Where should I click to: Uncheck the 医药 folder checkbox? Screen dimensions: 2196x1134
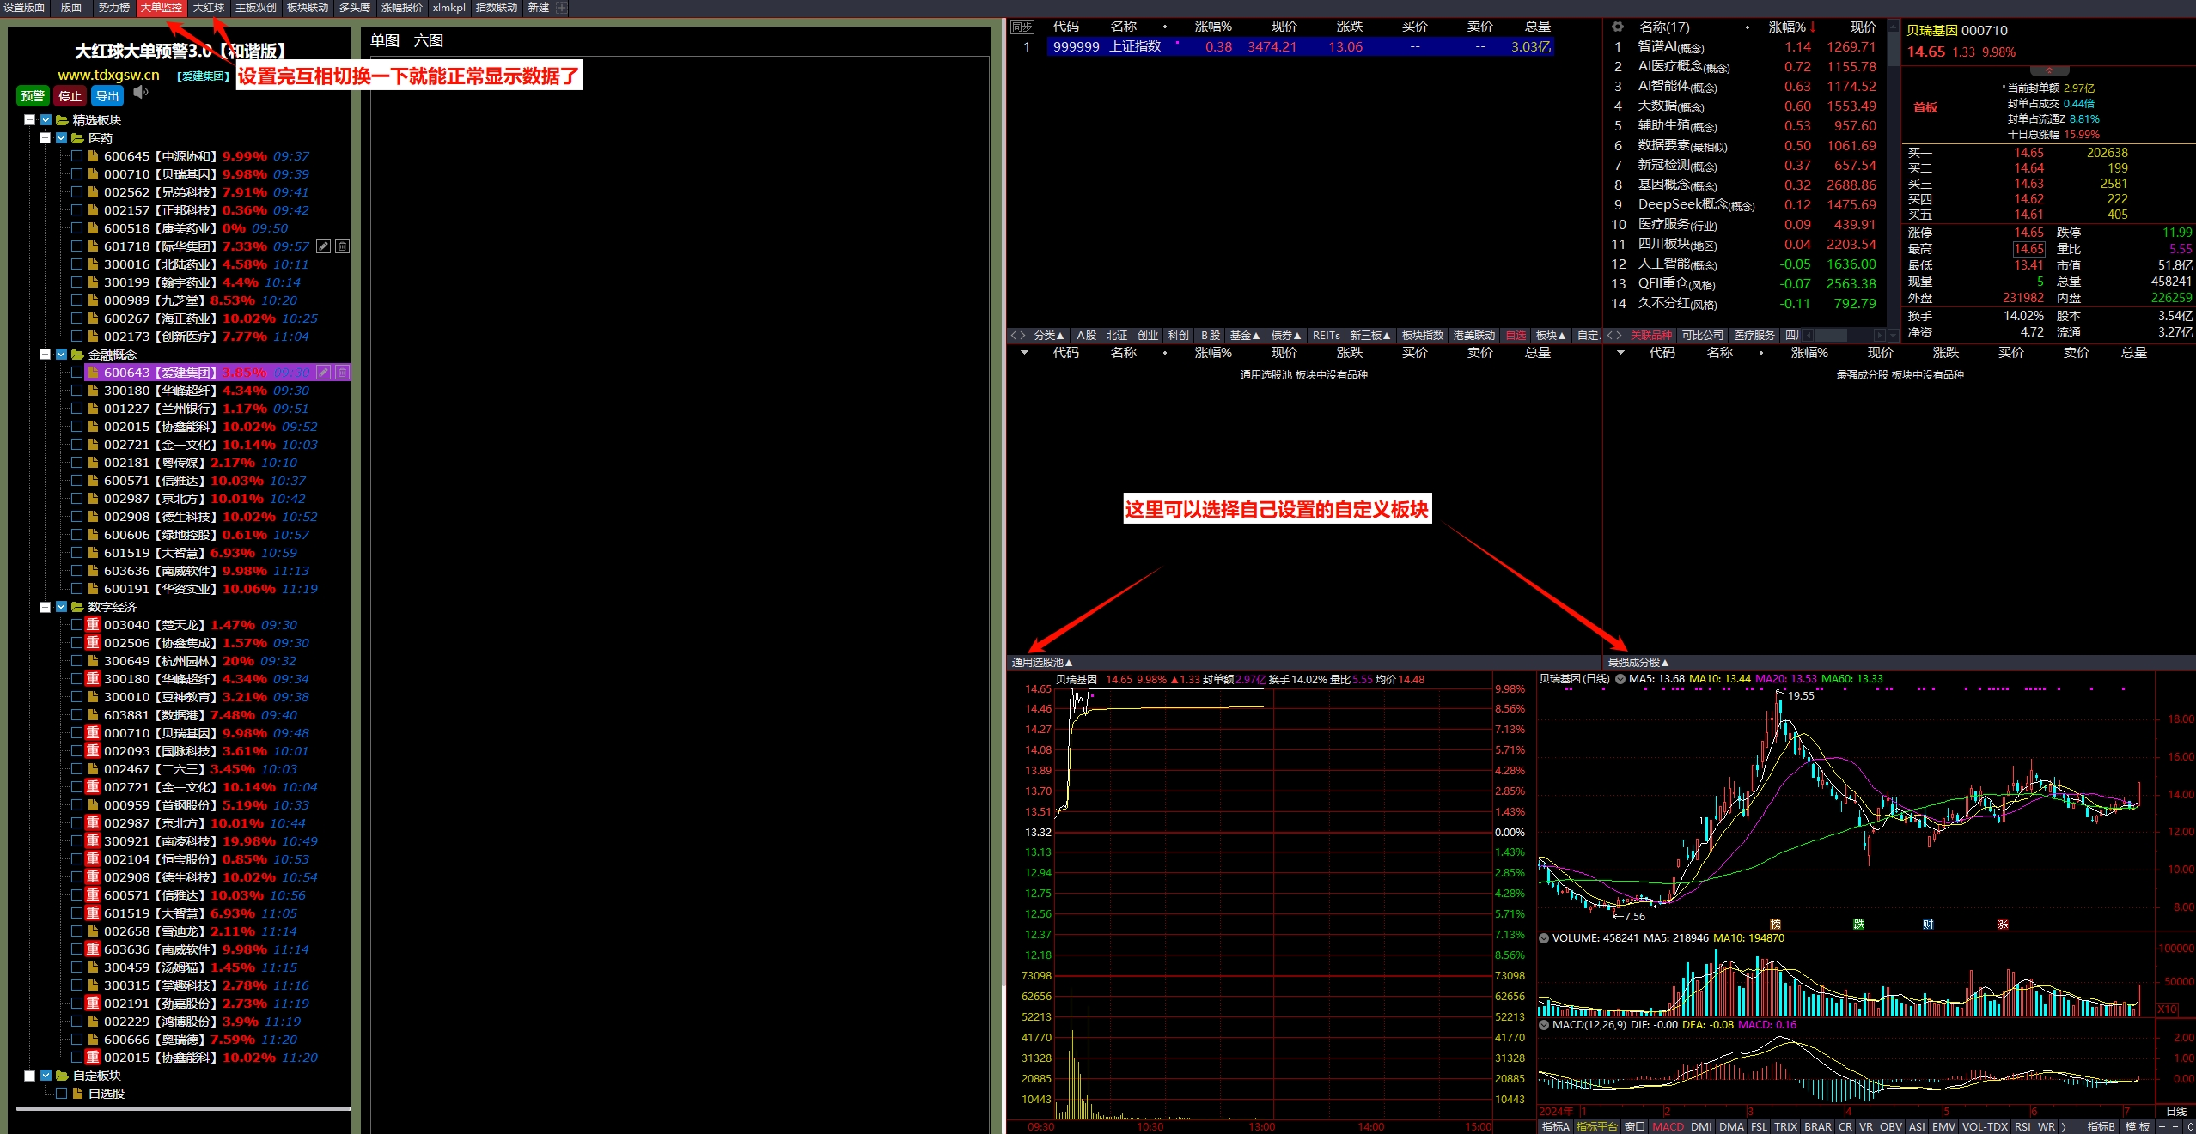(62, 138)
